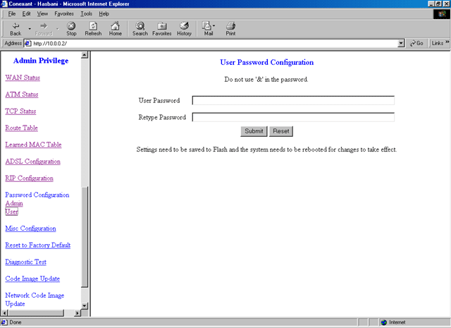451x328 pixels.
Task: Open the View menu
Action: coord(42,13)
